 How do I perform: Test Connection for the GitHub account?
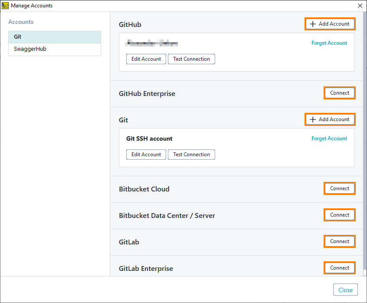click(x=191, y=59)
